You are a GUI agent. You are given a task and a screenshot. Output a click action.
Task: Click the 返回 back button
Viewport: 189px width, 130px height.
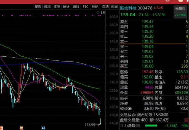pos(114,7)
